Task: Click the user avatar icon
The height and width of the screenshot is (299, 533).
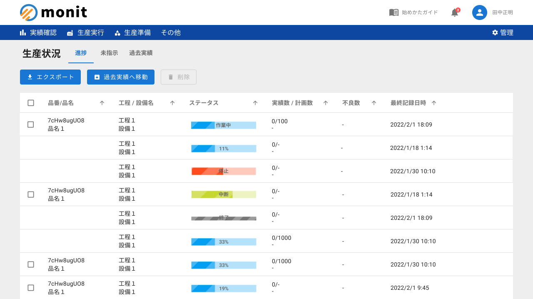Action: (480, 12)
